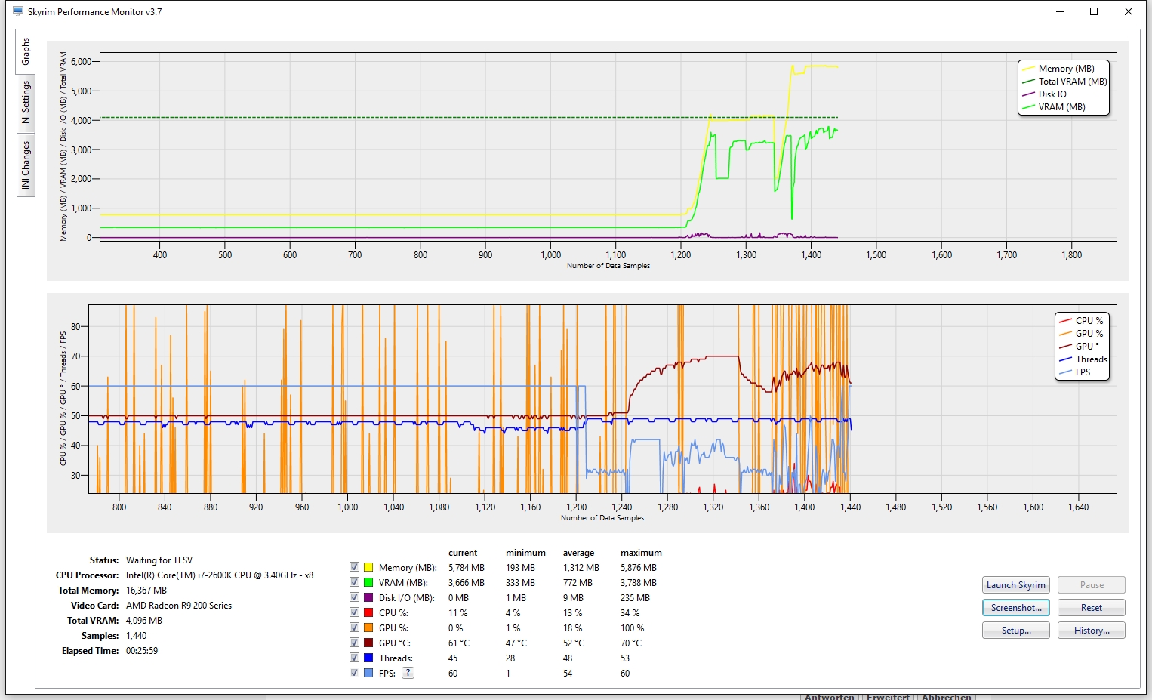Toggle the CPU % checkbox
1152x700 pixels.
tap(354, 612)
